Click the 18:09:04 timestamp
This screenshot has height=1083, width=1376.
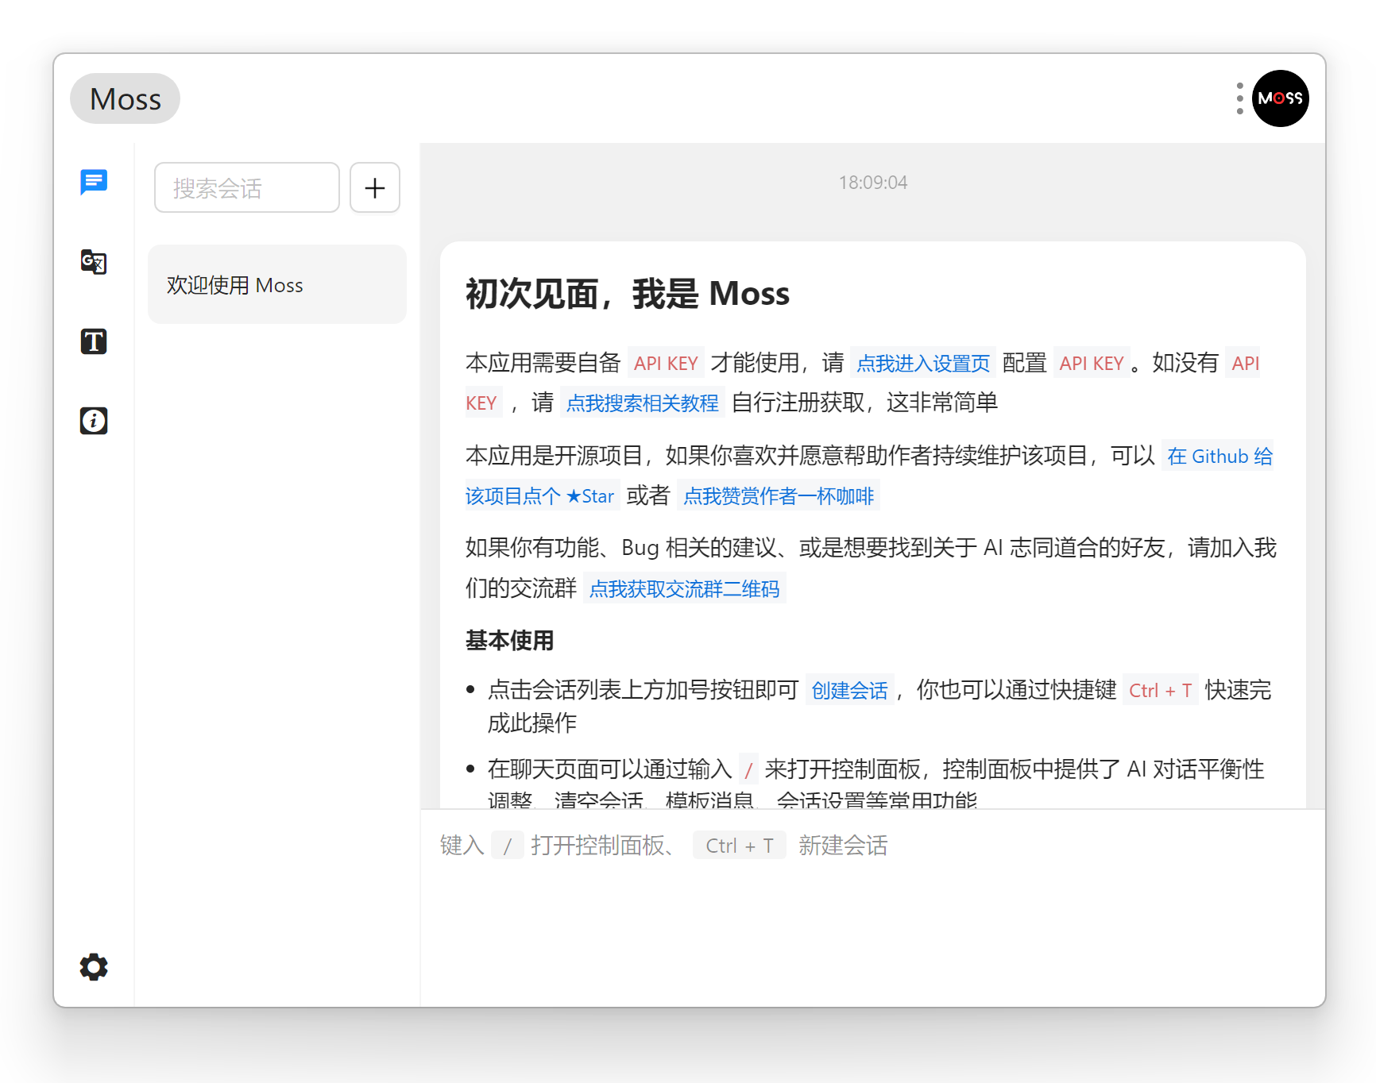(872, 182)
